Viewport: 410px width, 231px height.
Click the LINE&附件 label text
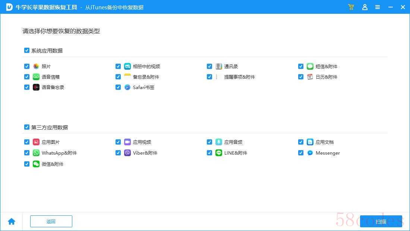coord(236,153)
